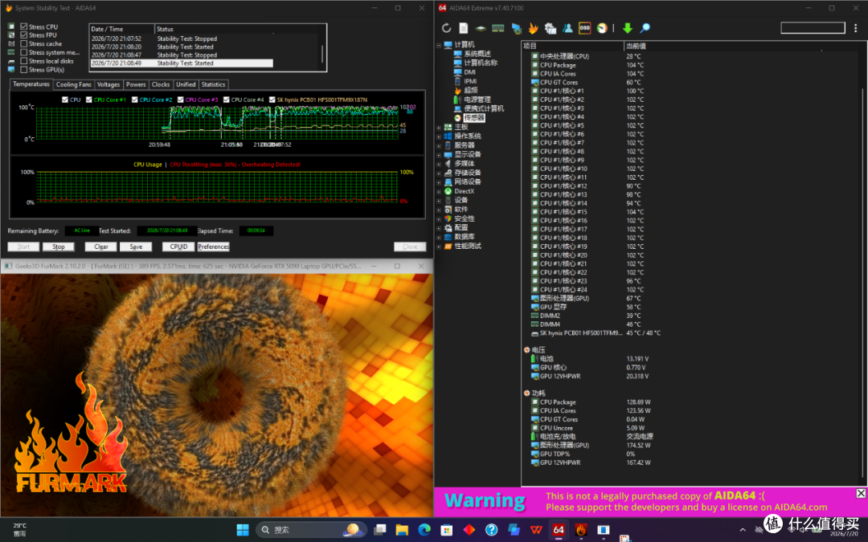
Task: Switch to the Cooling Fans tab
Action: click(x=74, y=84)
